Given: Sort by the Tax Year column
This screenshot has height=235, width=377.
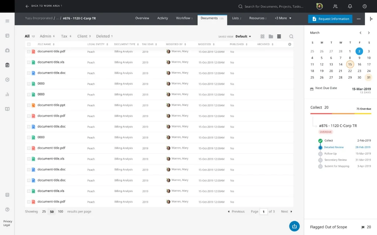Looking at the screenshot, I should [149, 44].
